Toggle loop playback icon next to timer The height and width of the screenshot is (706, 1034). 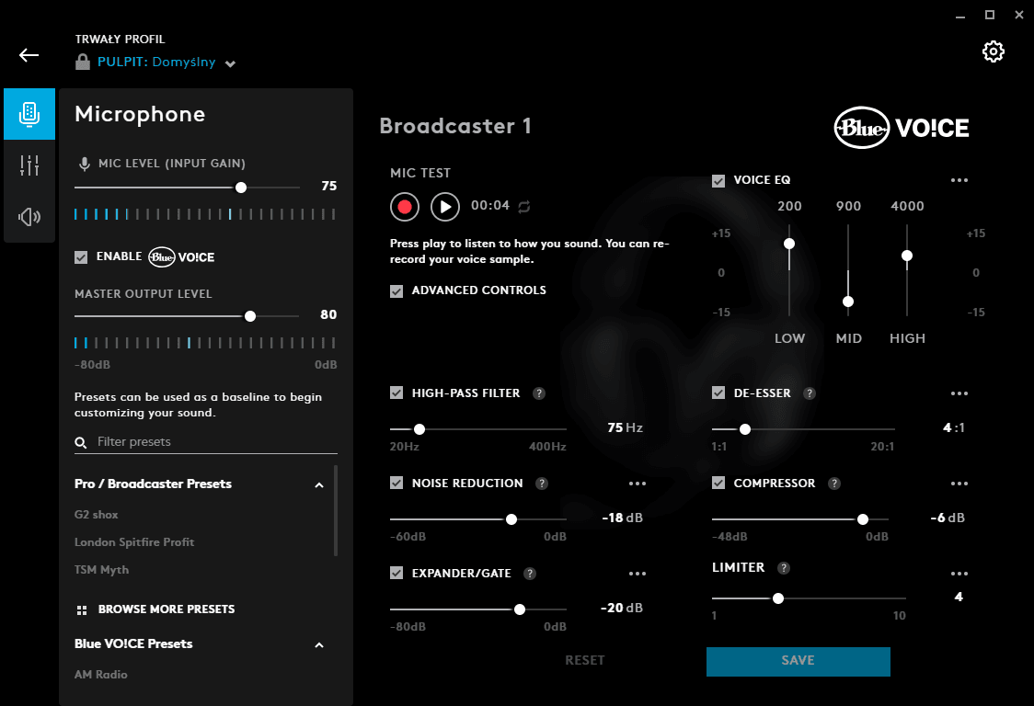524,207
